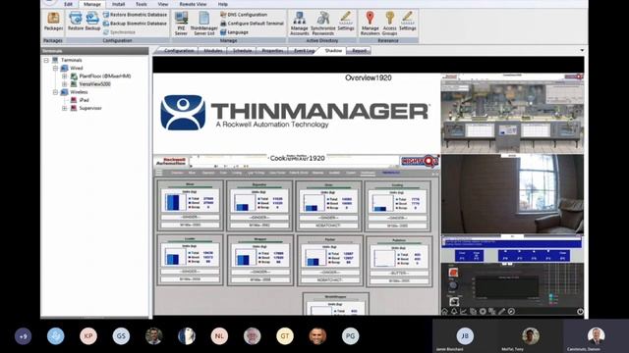Screen dimensions: 629x353
Task: Open the Help menu
Action: [x=223, y=4]
